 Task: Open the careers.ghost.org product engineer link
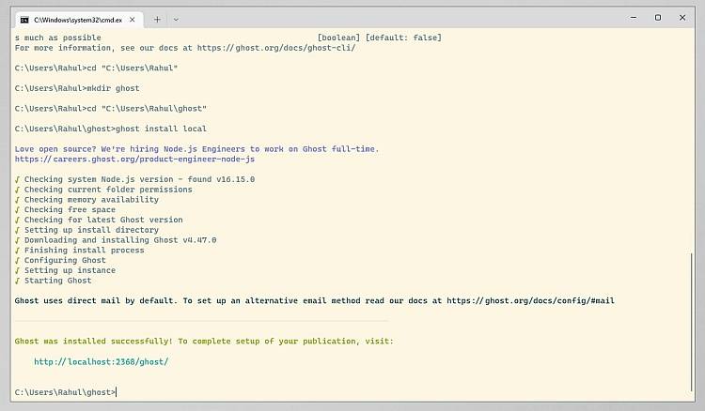[x=134, y=159]
